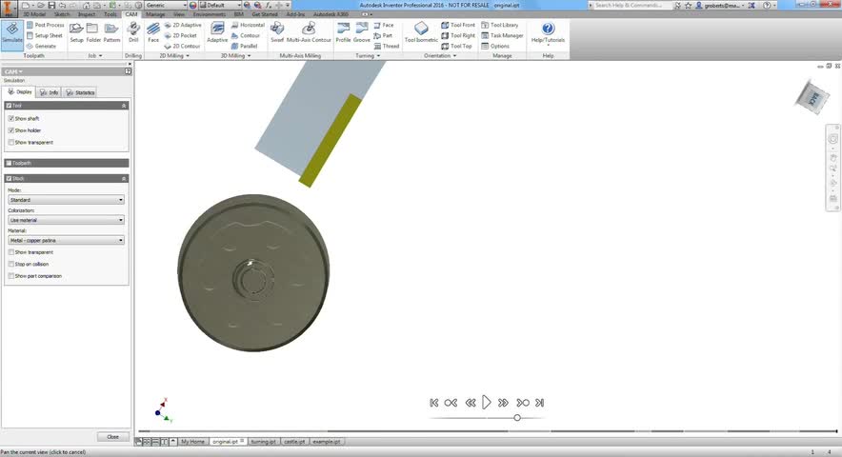The width and height of the screenshot is (842, 457).
Task: Click Generate toolpath icon
Action: pyautogui.click(x=41, y=47)
